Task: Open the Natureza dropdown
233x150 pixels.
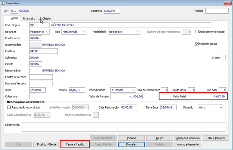Action: tap(39, 32)
